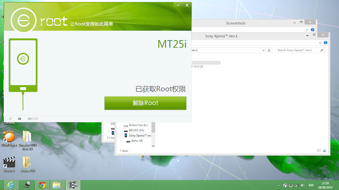Viewport: 339px width, 190px height.
Task: Click the 解除Root unroot button
Action: (145, 103)
